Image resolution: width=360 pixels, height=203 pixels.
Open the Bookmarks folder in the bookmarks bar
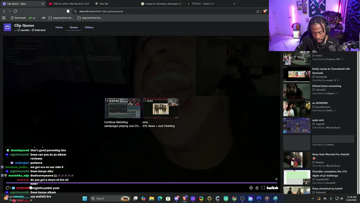(x=18, y=18)
